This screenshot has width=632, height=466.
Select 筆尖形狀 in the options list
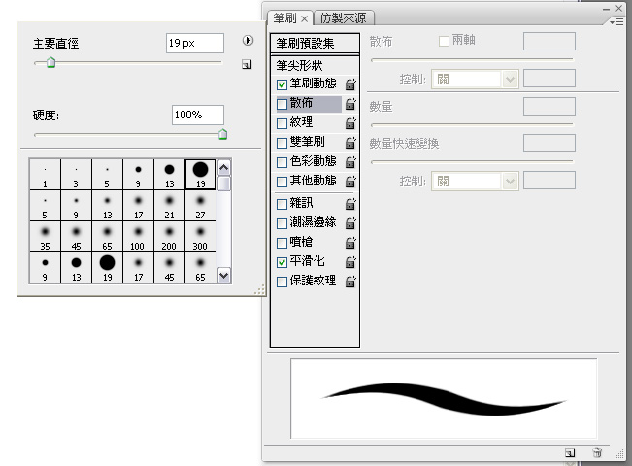click(299, 65)
